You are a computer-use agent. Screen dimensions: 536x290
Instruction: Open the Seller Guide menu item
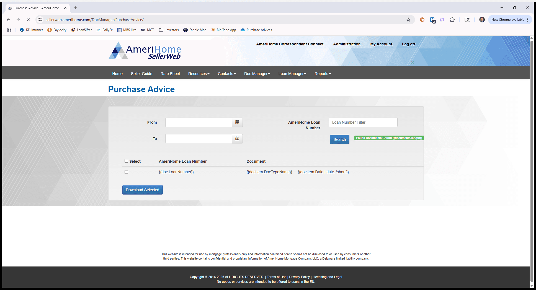coord(141,74)
